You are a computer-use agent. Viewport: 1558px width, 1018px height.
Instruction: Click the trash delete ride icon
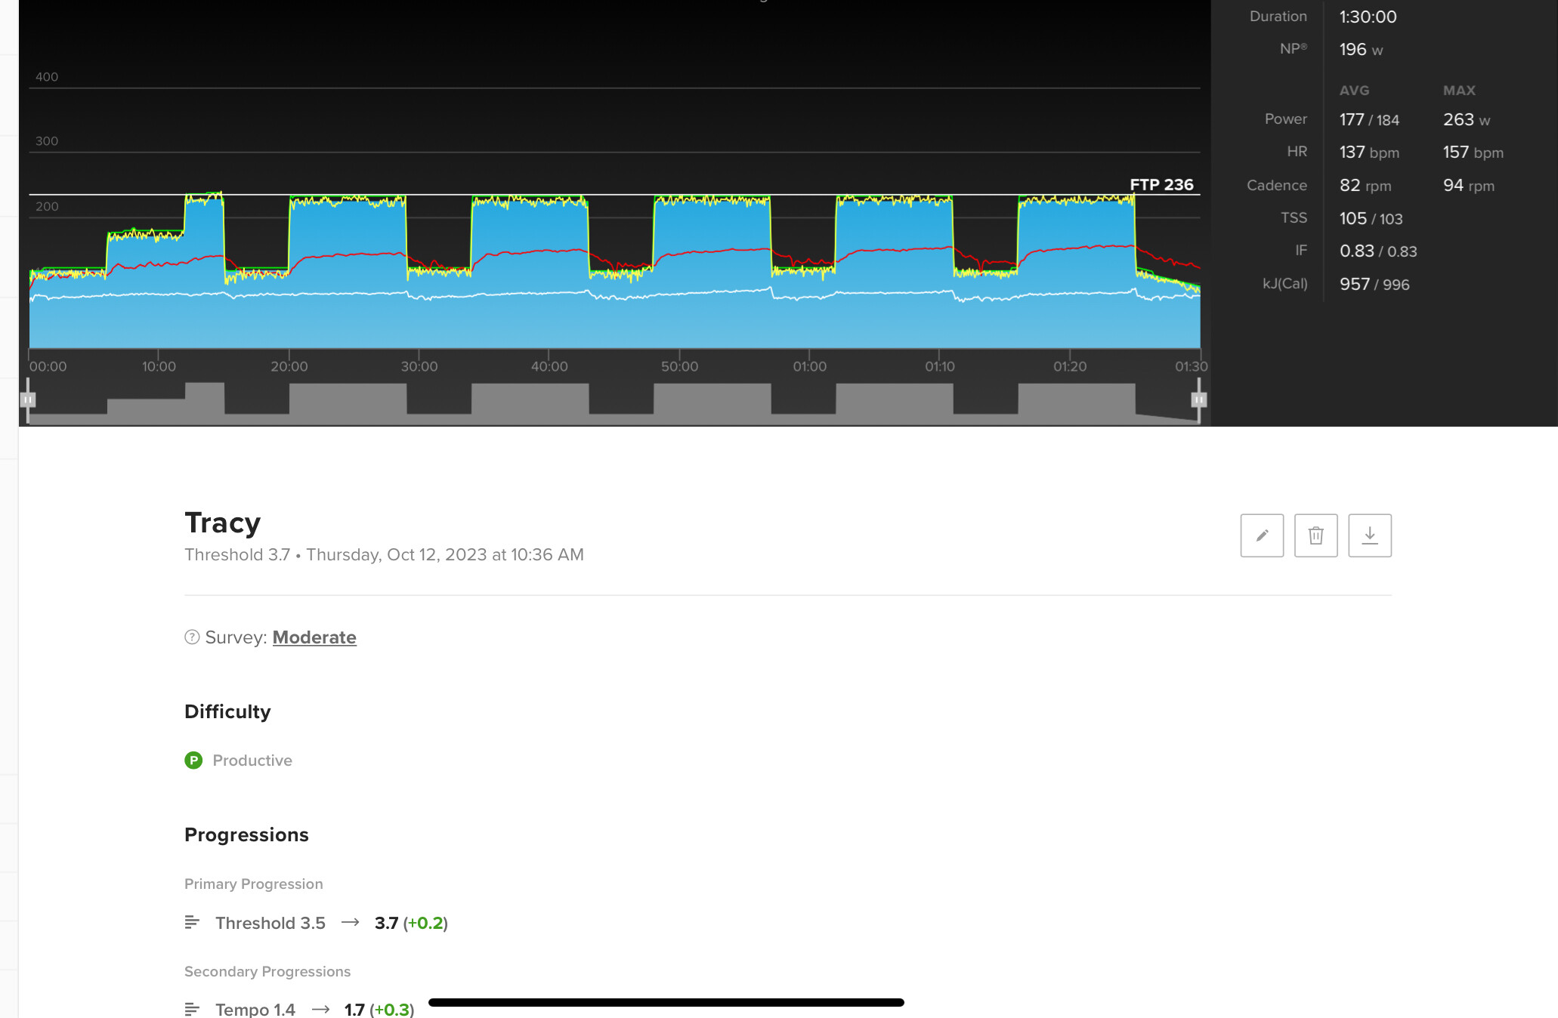pyautogui.click(x=1315, y=535)
